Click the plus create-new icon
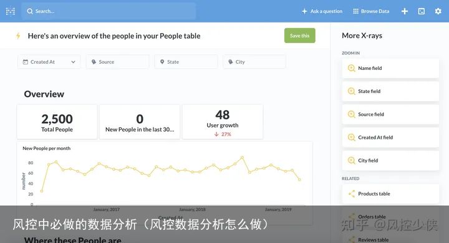The image size is (449, 243). (404, 11)
